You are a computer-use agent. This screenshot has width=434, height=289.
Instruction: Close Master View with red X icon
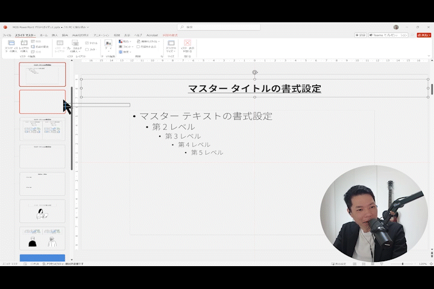click(187, 44)
